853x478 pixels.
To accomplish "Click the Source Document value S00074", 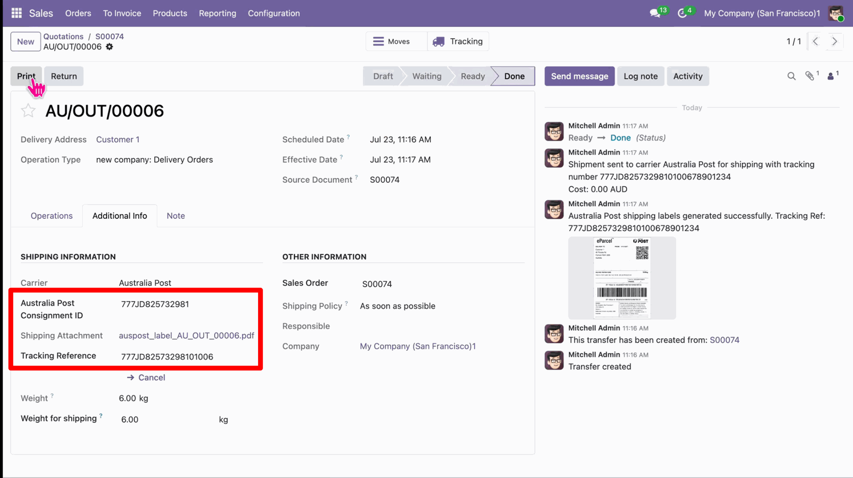I will coord(385,180).
